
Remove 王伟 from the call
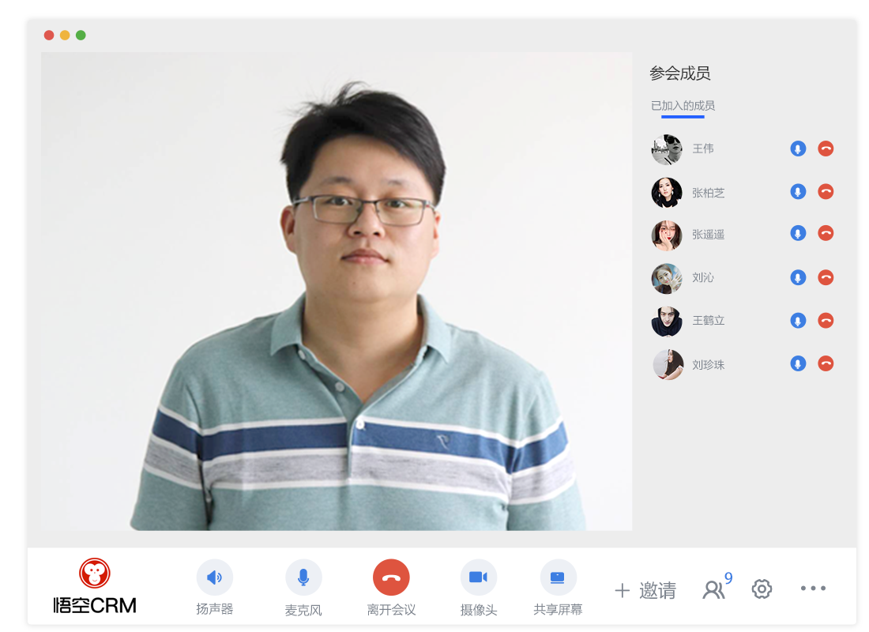pos(826,149)
